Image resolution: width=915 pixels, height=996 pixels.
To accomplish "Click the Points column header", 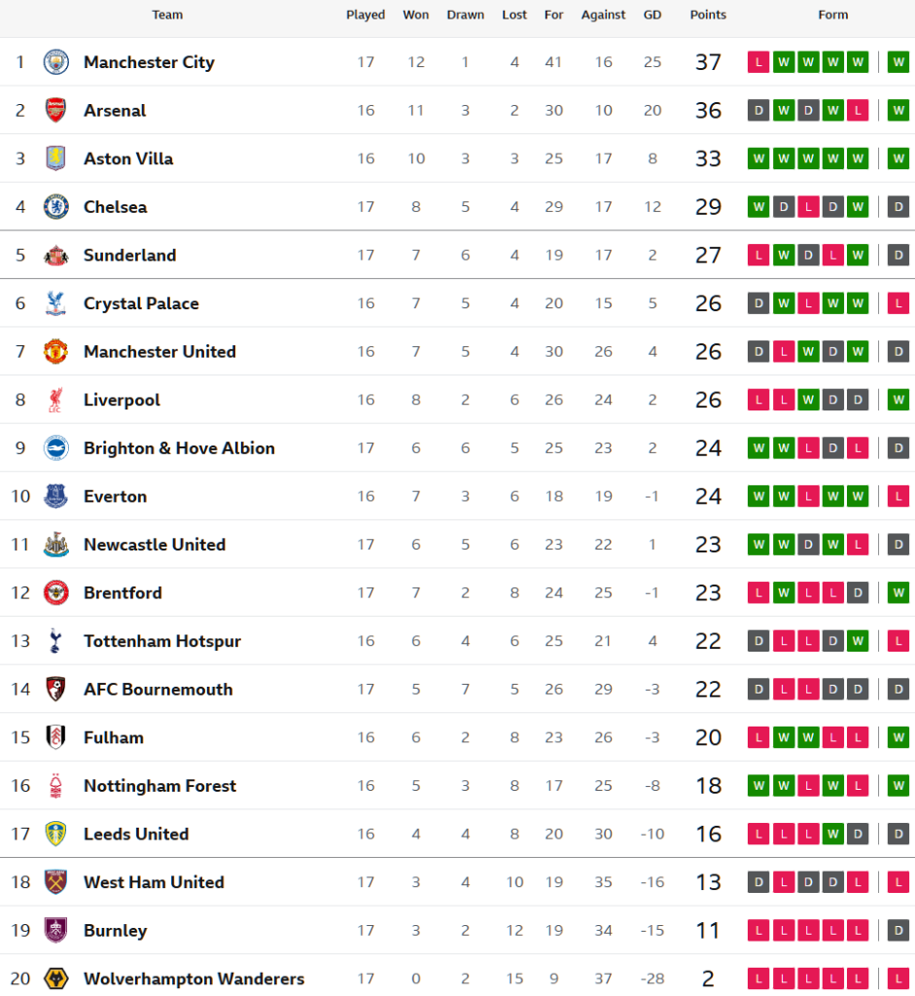I will point(708,15).
